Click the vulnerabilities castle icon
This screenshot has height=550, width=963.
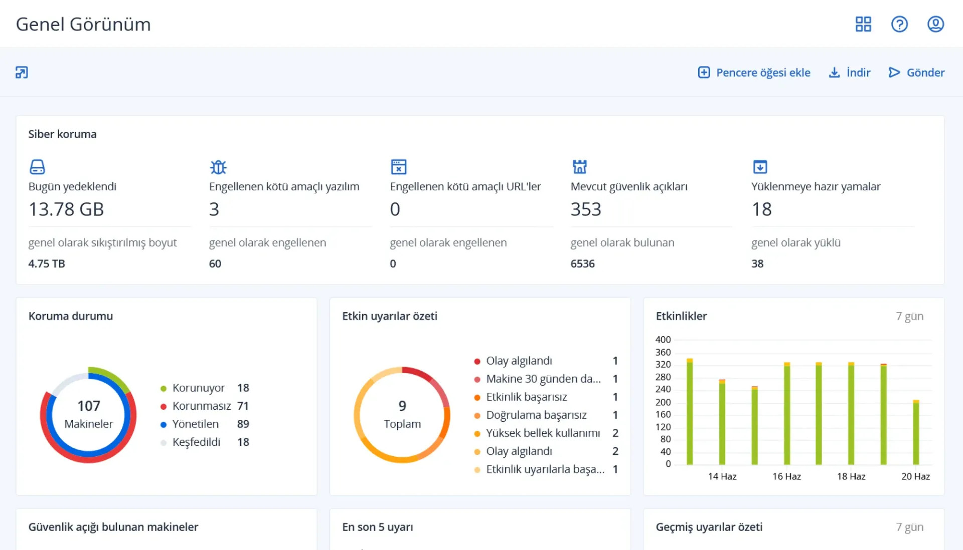[x=579, y=167]
